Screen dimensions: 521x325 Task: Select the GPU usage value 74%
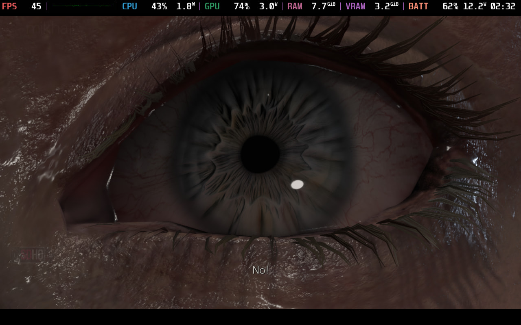(242, 6)
